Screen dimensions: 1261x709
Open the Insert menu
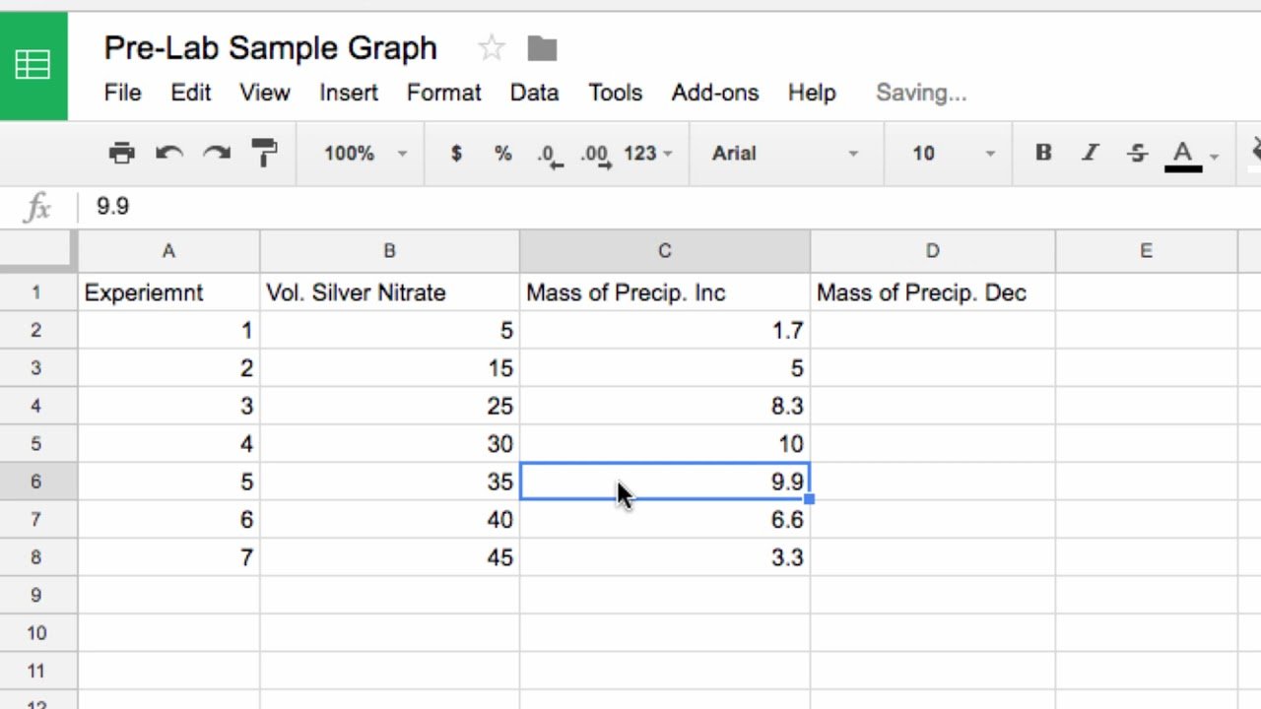pyautogui.click(x=348, y=93)
